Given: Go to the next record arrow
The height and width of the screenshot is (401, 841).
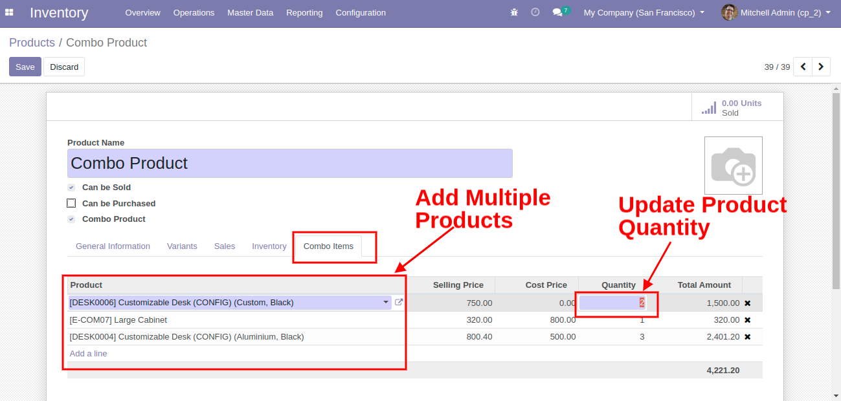Looking at the screenshot, I should [x=821, y=67].
